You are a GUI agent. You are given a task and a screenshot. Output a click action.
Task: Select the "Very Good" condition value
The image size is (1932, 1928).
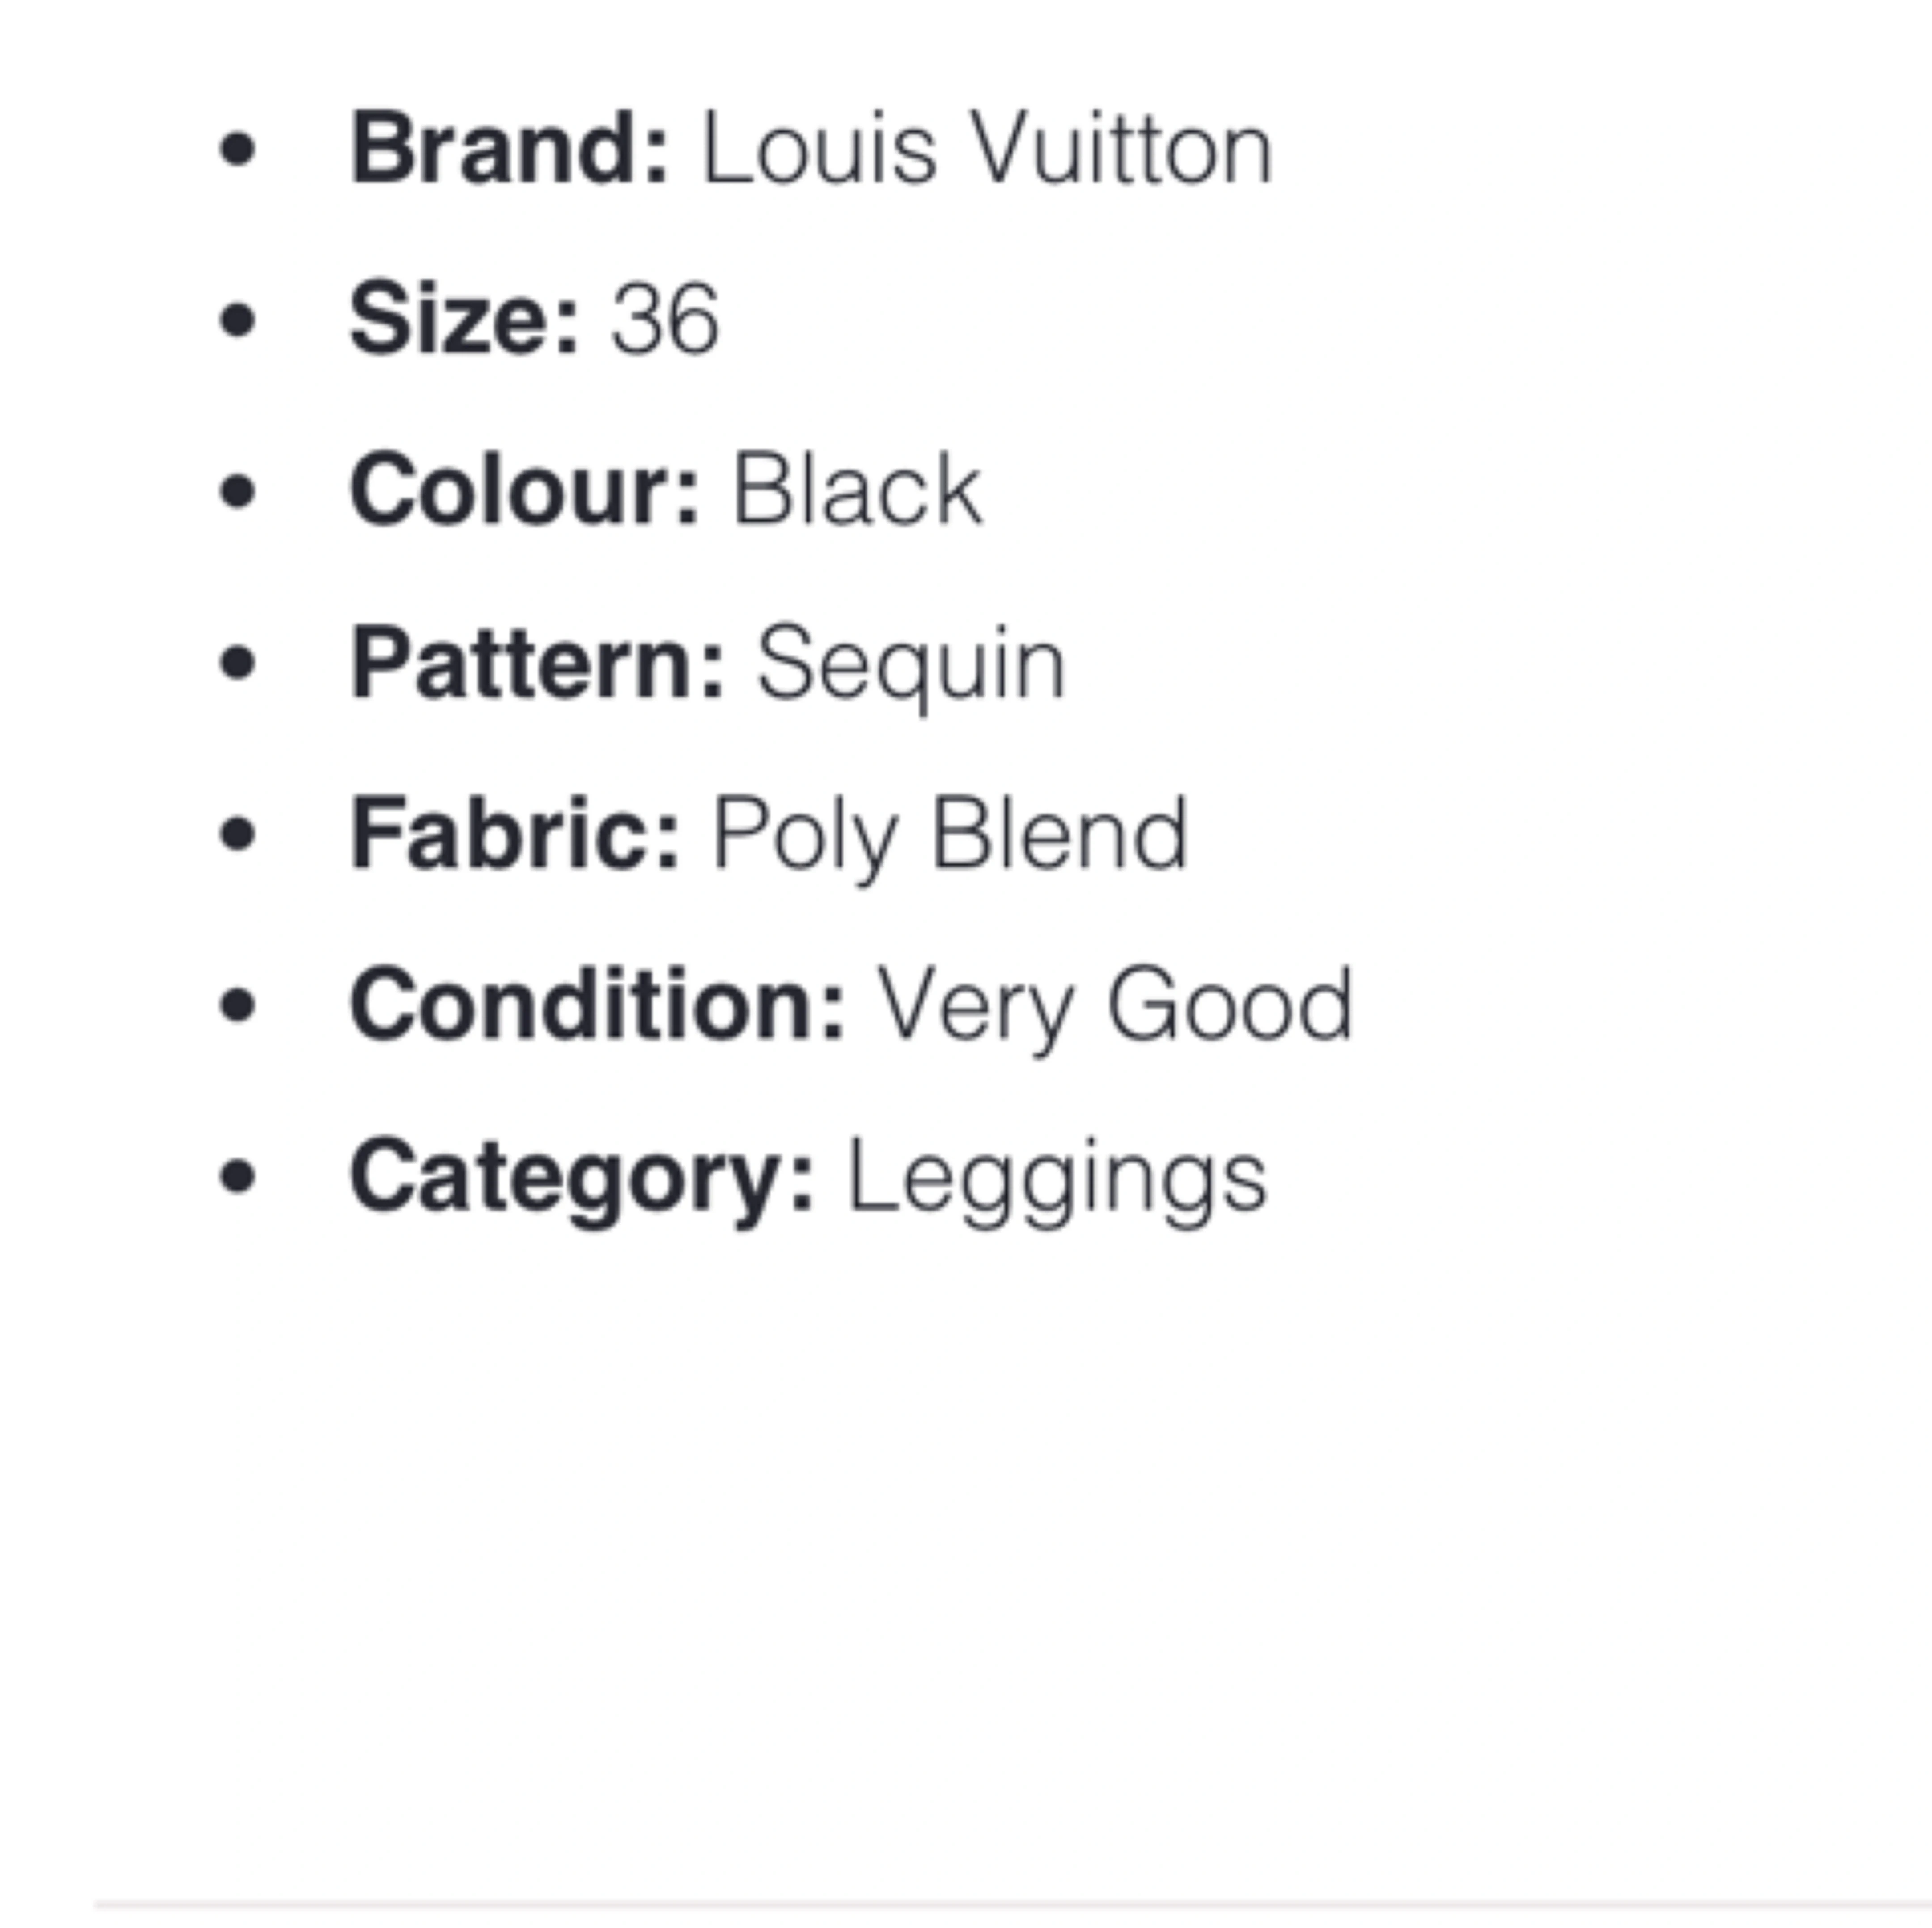click(x=1114, y=1005)
